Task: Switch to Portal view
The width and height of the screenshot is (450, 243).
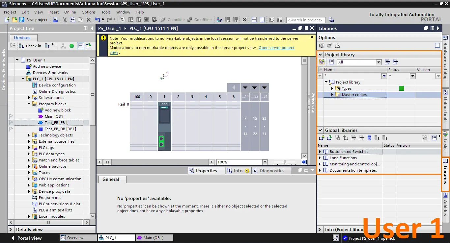Action: (x=26, y=238)
